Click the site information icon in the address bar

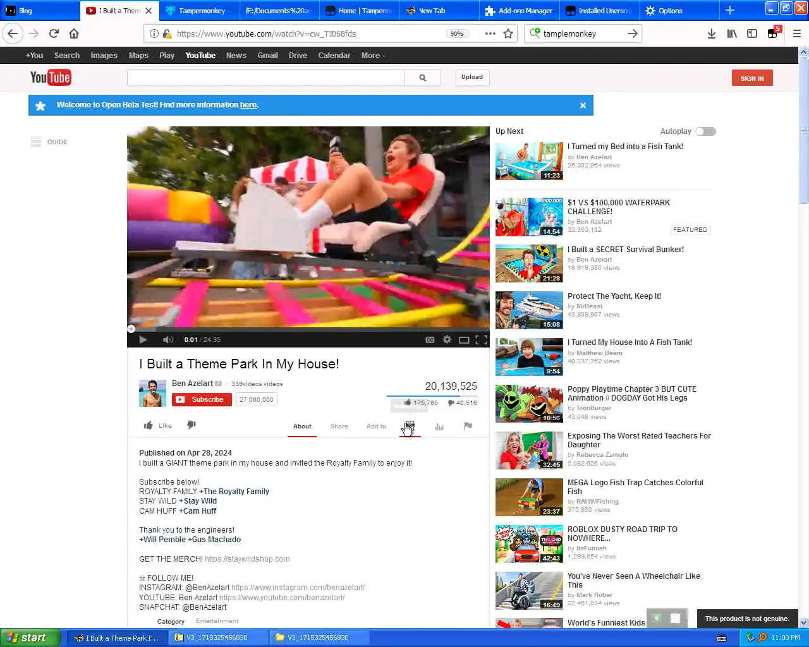click(154, 33)
